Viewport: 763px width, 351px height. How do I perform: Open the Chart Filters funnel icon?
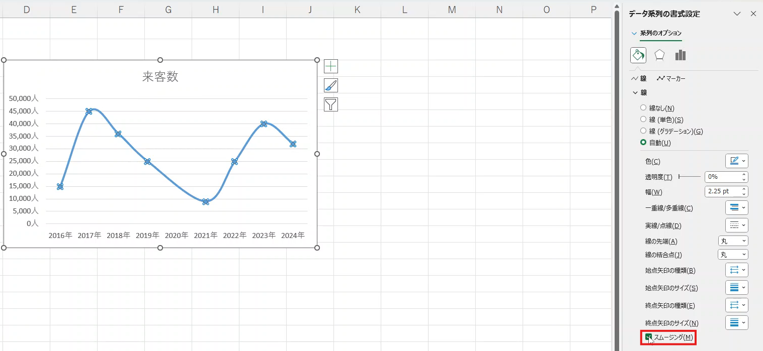pos(331,104)
